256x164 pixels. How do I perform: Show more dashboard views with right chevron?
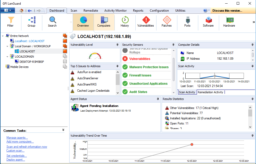254,22
